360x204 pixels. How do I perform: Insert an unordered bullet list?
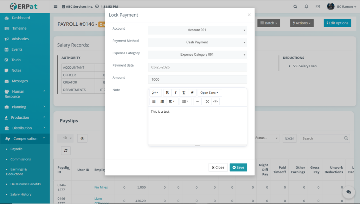click(154, 101)
